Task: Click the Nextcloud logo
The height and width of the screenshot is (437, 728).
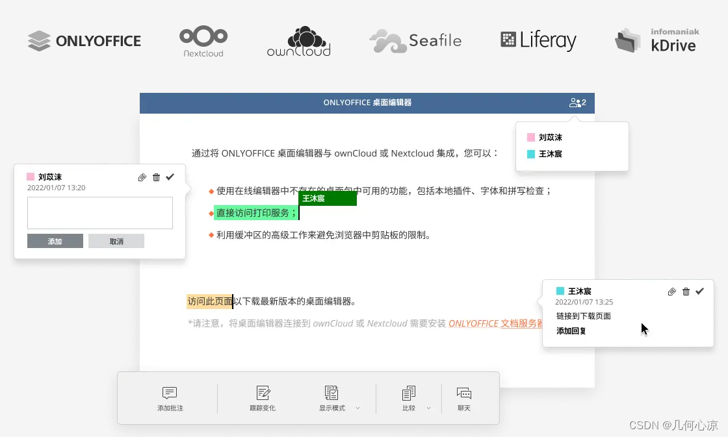Action: pos(203,42)
